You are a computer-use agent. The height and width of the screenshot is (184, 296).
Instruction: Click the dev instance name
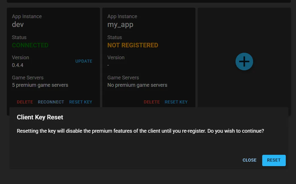click(18, 24)
